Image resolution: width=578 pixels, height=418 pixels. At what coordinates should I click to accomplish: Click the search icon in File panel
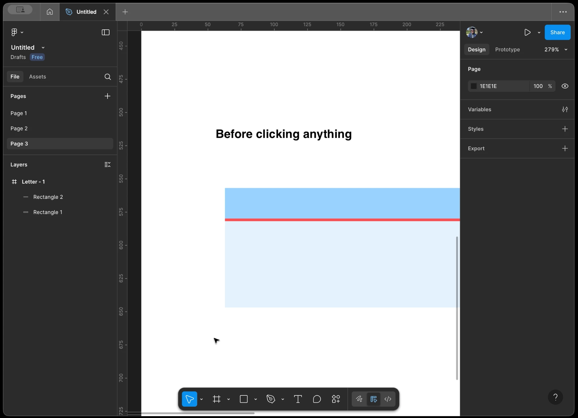tap(108, 77)
